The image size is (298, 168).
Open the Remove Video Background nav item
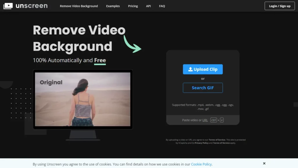pos(79,6)
